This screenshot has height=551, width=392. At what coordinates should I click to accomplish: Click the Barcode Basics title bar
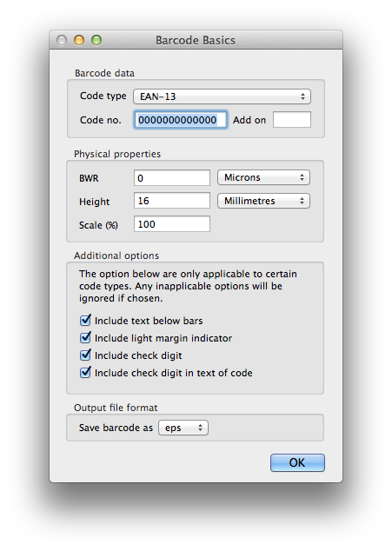coord(196,40)
